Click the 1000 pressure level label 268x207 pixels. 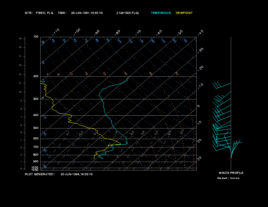[x=35, y=167]
